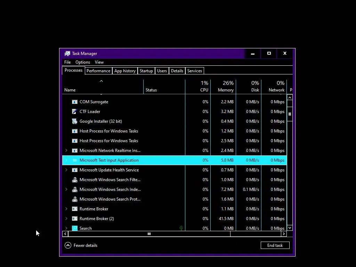Viewport: 356px width, 267px height.
Task: Open the Options menu
Action: coord(83,62)
